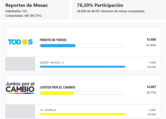Click the Reportes de Mesas heading
166x119 pixels.
pos(27,5)
